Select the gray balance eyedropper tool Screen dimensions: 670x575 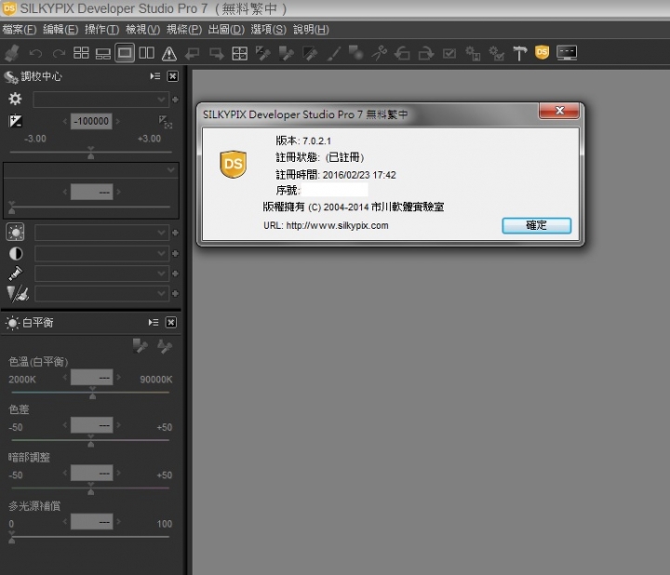click(262, 53)
